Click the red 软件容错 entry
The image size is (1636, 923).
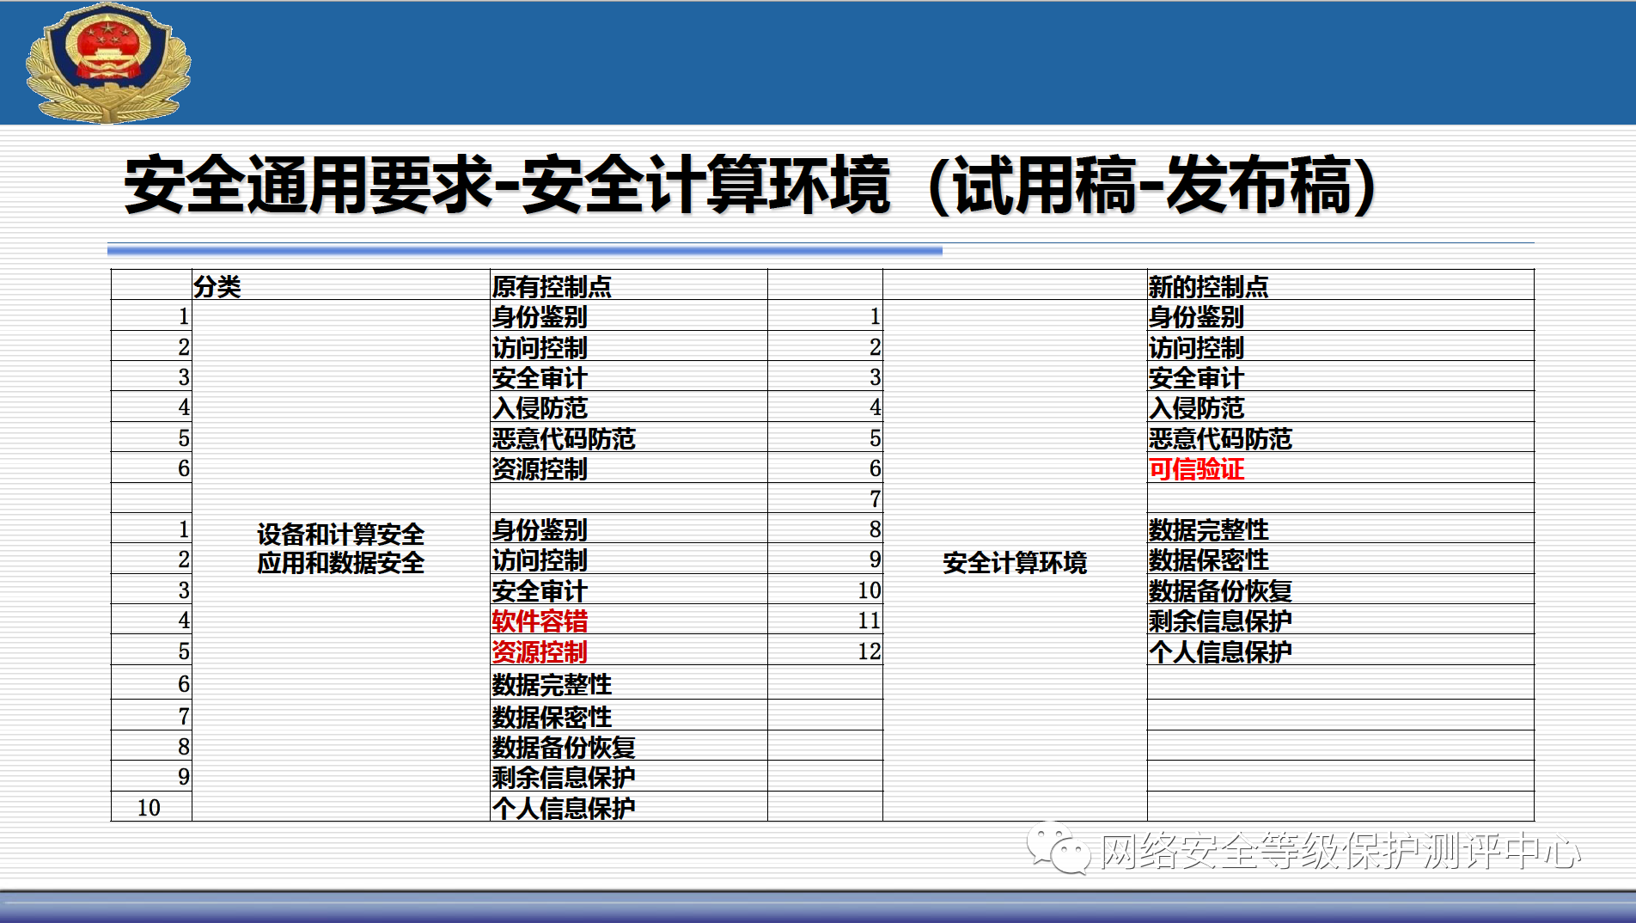[x=540, y=620]
